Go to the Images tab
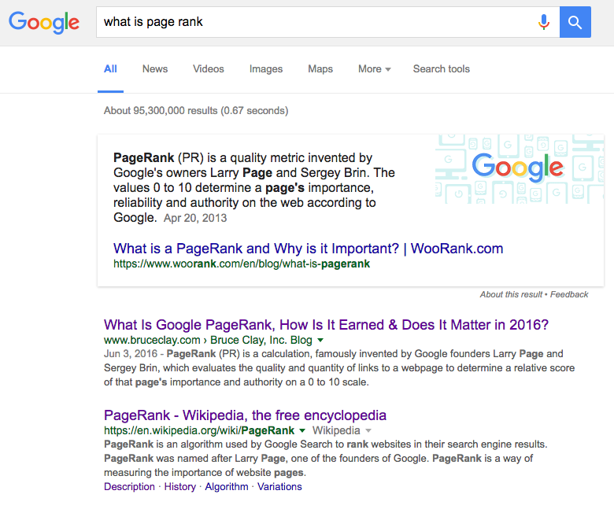 pos(266,69)
